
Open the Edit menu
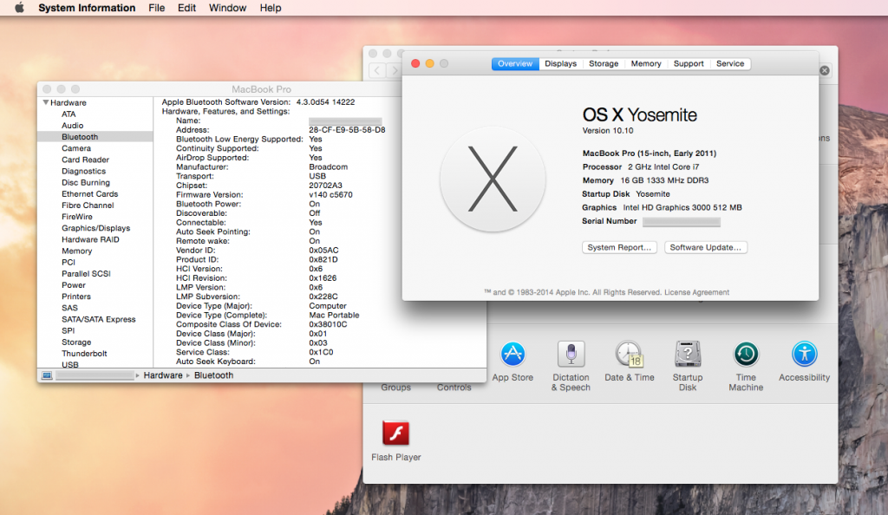tap(186, 8)
